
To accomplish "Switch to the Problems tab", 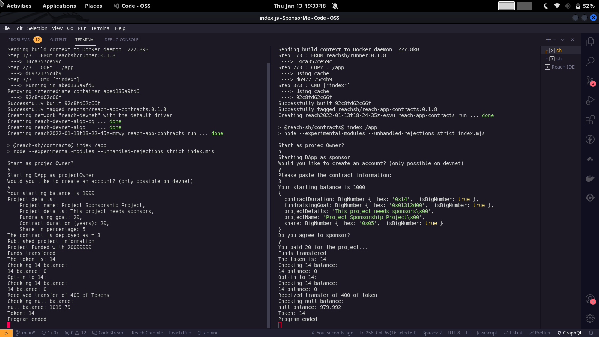I will tap(25, 40).
